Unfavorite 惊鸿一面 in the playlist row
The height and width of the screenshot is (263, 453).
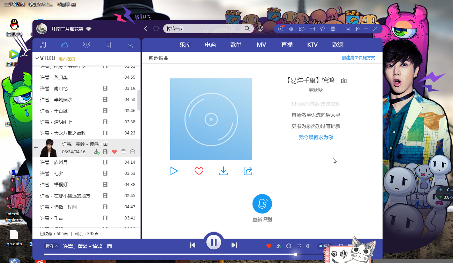click(114, 152)
